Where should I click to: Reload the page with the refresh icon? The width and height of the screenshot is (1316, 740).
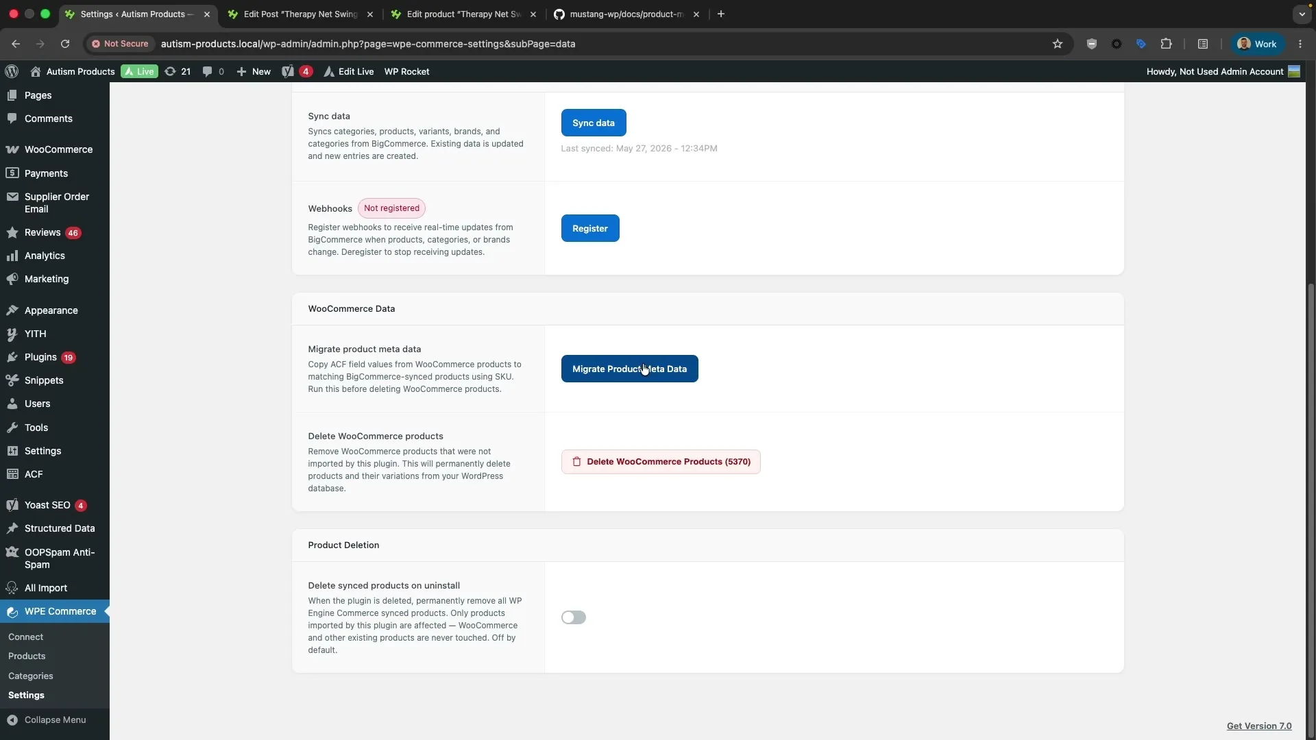tap(65, 44)
